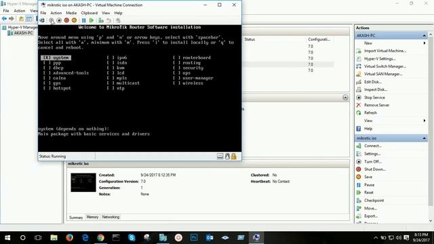
Task: Select AKASH-PC in Hyper-V Manager tree
Action: coord(23,33)
